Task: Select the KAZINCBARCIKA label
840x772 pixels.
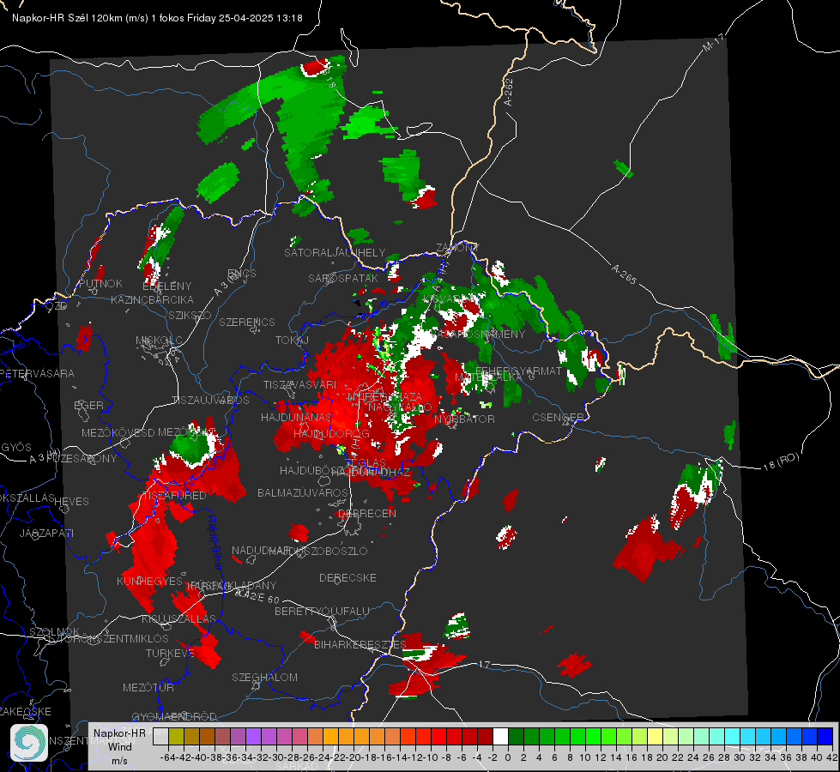Action: [152, 299]
